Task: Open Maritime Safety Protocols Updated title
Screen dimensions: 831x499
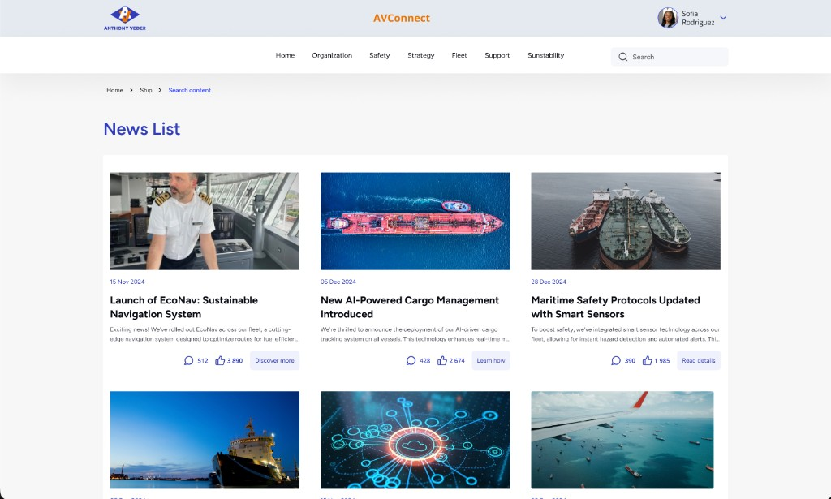Action: pos(615,308)
